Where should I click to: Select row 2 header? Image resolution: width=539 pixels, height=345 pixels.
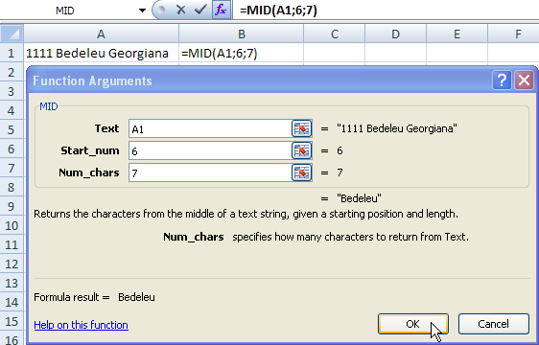point(12,72)
